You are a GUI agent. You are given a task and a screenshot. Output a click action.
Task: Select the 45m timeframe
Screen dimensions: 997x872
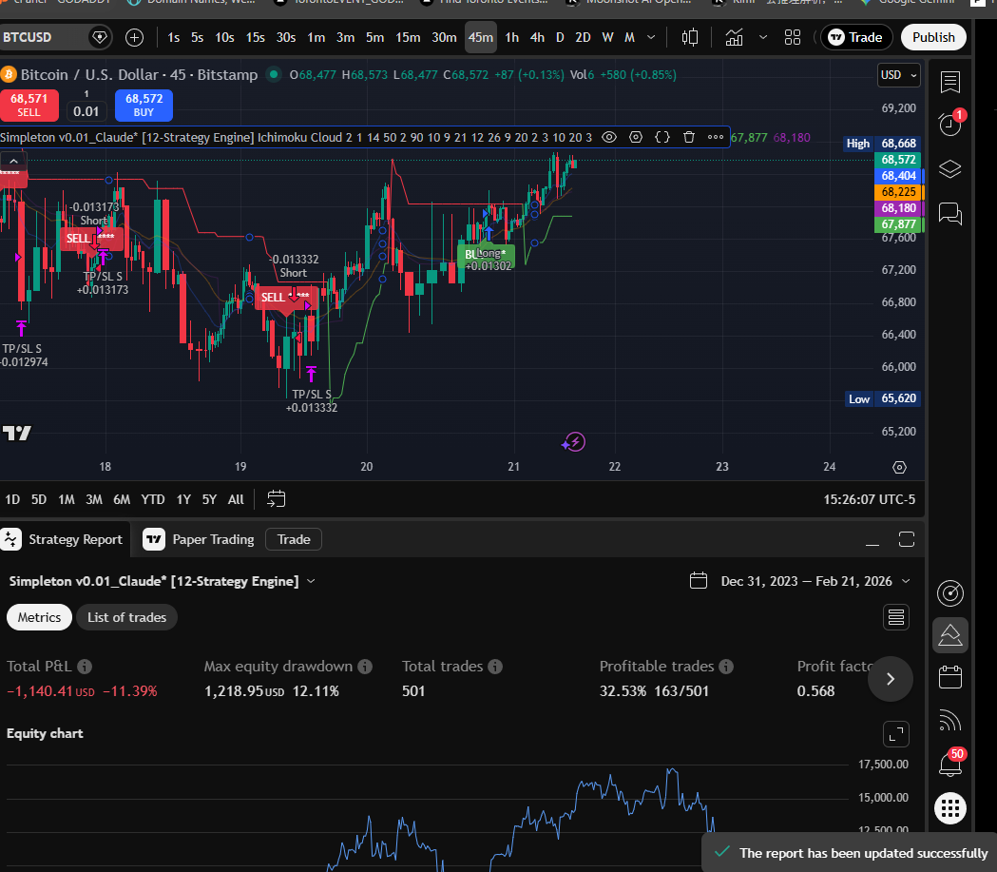pyautogui.click(x=480, y=37)
